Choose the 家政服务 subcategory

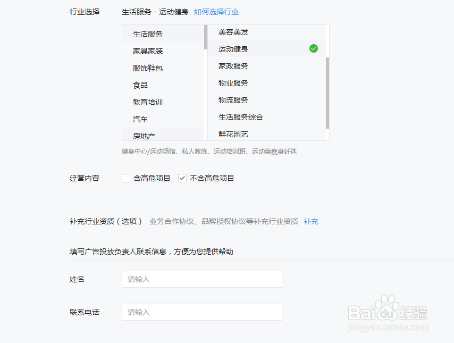tap(267, 66)
